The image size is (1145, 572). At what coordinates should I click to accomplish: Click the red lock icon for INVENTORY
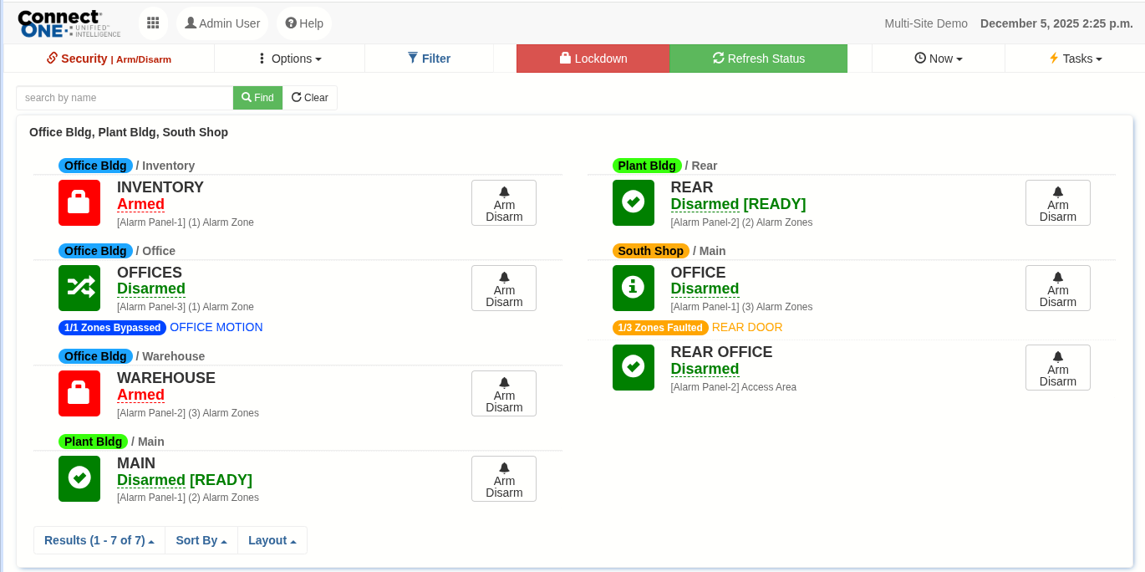[79, 202]
